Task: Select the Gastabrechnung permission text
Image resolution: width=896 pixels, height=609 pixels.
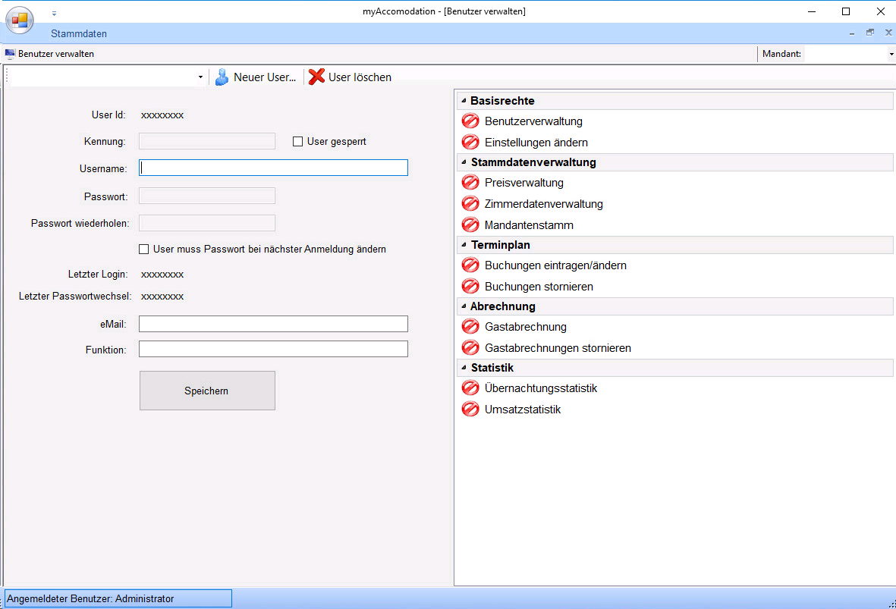Action: coord(526,327)
